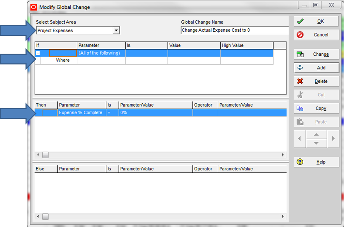Click the Oracle logo in the title bar
344x227 pixels.
[x=34, y=7]
